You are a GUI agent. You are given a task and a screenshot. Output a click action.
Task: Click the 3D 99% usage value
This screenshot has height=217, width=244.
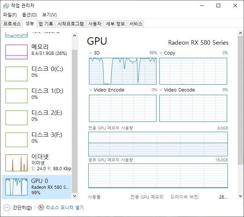click(x=153, y=53)
